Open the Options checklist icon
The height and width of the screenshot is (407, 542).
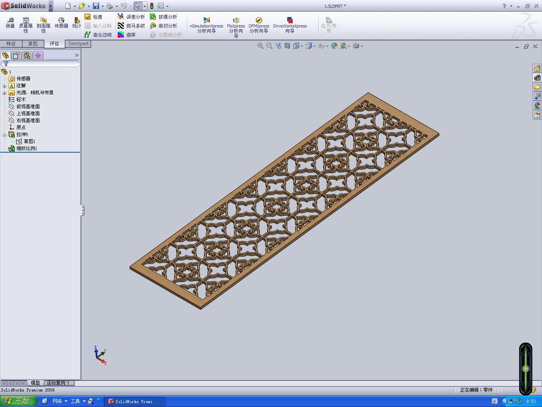(161, 6)
